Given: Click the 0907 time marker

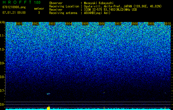Looking at the screenshot, I should pyautogui.click(x=118, y=24).
